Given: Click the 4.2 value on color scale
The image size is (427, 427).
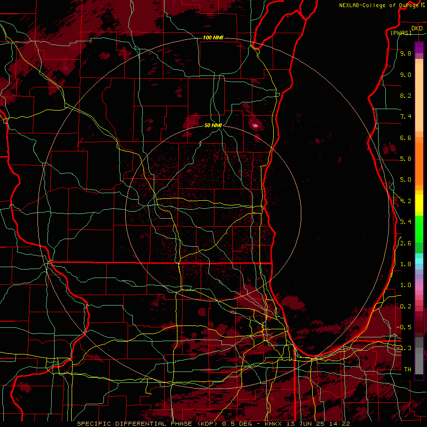Looking at the screenshot, I should 406,201.
